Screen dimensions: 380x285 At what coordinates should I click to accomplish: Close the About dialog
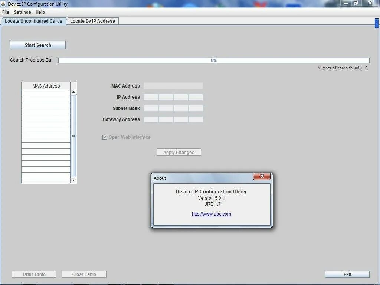point(262,176)
